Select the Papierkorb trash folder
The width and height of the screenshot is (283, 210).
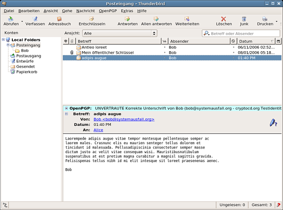(26, 72)
